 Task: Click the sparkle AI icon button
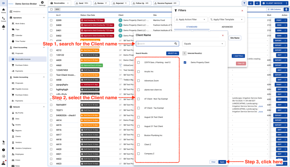pyautogui.click(x=257, y=3)
